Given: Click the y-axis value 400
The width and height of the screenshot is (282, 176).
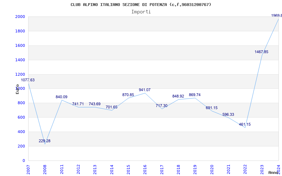Looking at the screenshot, I should (x=22, y=132).
